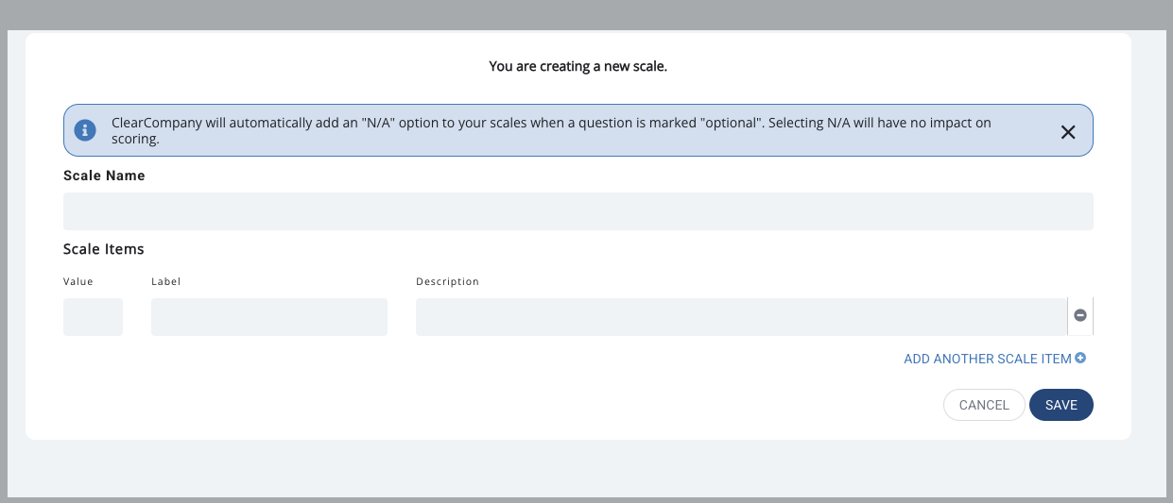Click the N/A option banner message text
Screen dimensions: 1173x503
point(551,130)
